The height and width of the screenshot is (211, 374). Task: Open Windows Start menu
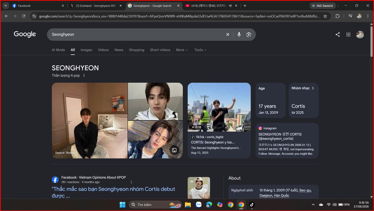pos(122,204)
